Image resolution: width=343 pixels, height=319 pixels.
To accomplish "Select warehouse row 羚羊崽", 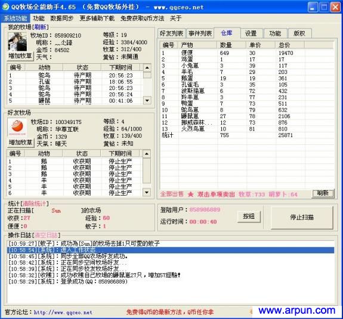I will 247,97.
